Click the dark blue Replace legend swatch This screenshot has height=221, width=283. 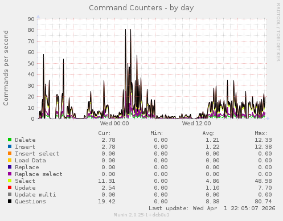pyautogui.click(x=10, y=167)
